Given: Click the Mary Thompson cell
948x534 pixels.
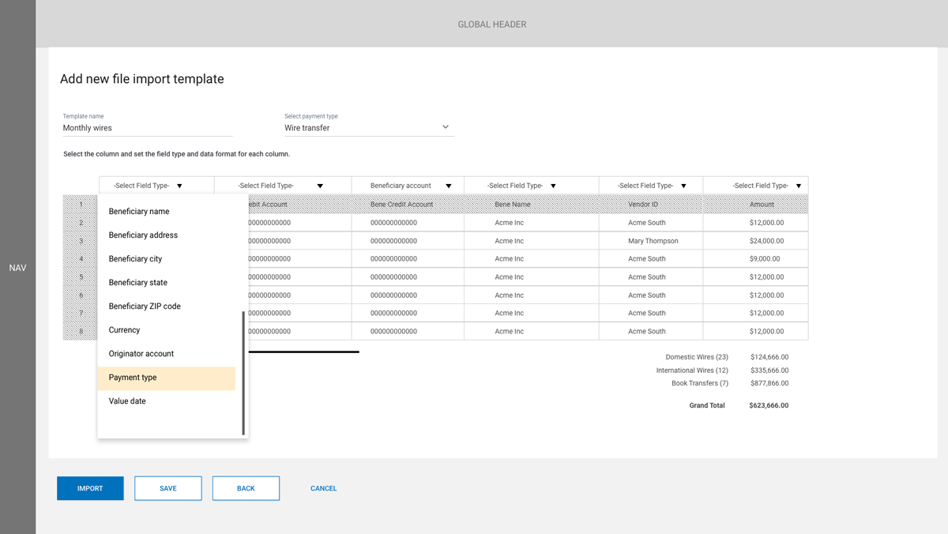Looking at the screenshot, I should click(651, 241).
